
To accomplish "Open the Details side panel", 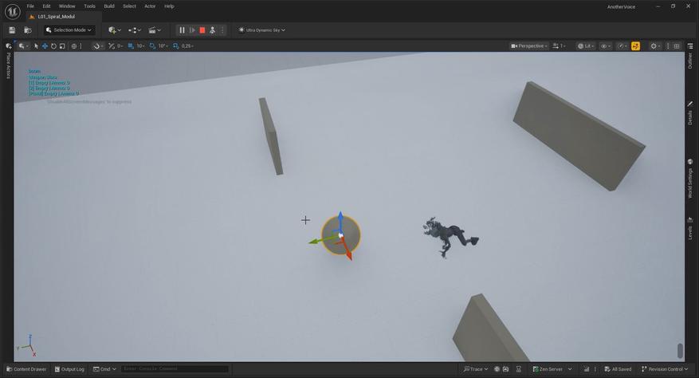I will [690, 113].
